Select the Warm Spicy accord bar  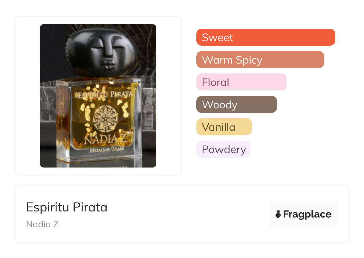(x=260, y=60)
